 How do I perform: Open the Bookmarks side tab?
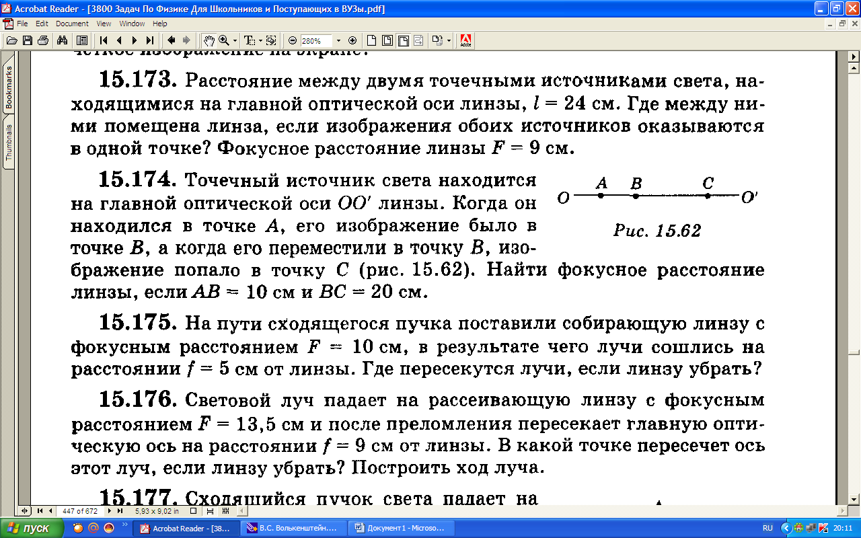coord(9,87)
